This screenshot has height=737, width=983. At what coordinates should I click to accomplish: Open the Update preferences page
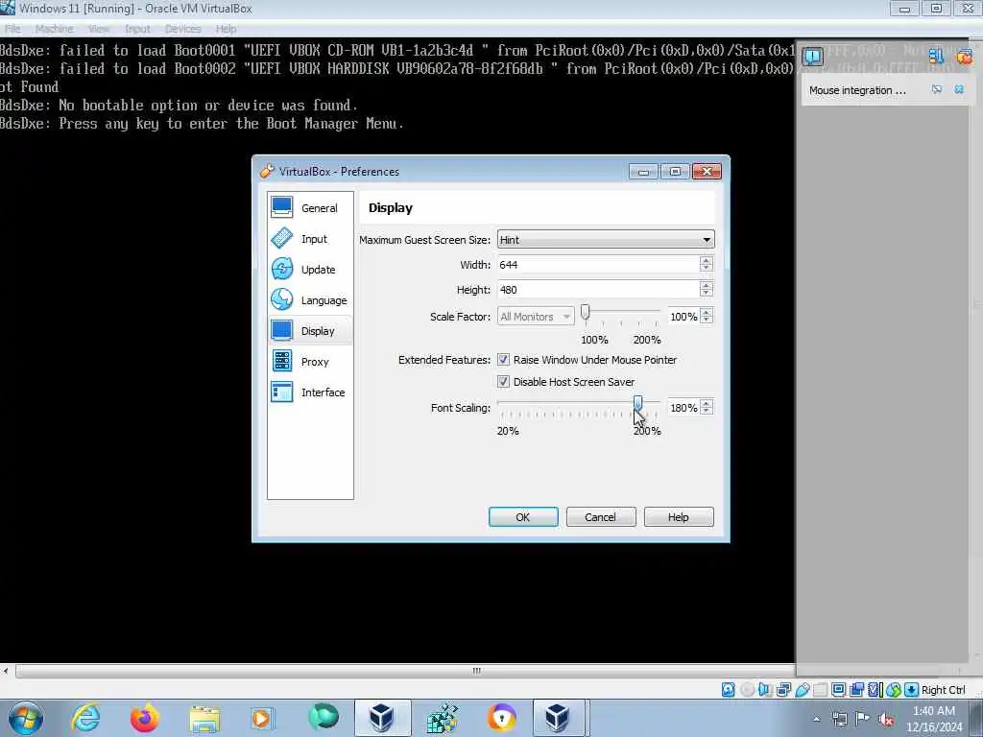(x=310, y=269)
